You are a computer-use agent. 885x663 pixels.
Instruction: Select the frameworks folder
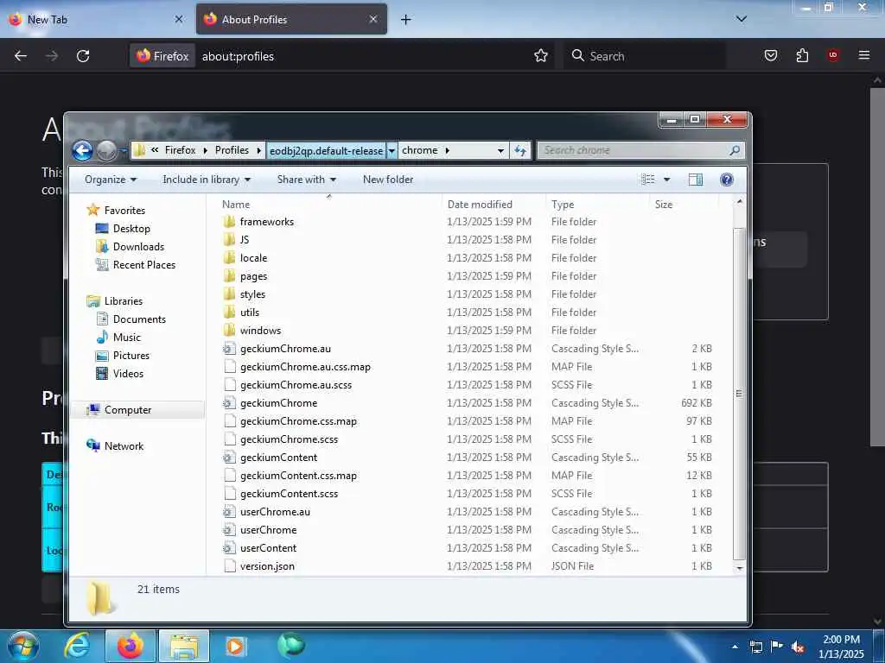(x=266, y=222)
